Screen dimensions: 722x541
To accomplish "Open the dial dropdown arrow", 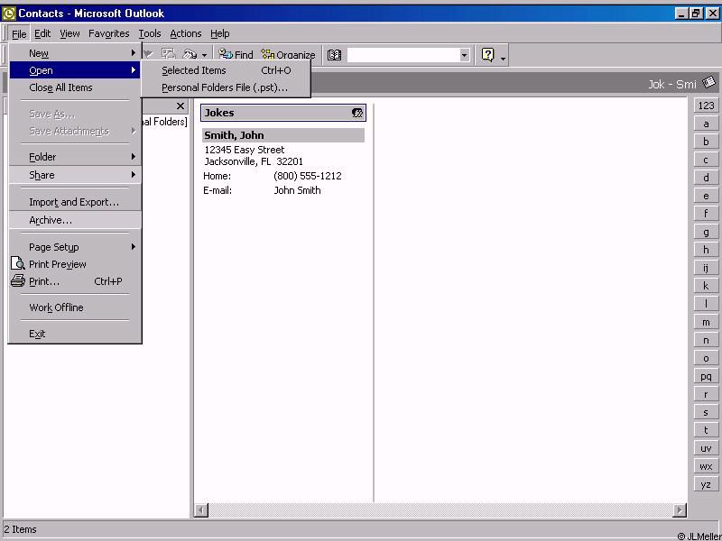I will (x=204, y=55).
